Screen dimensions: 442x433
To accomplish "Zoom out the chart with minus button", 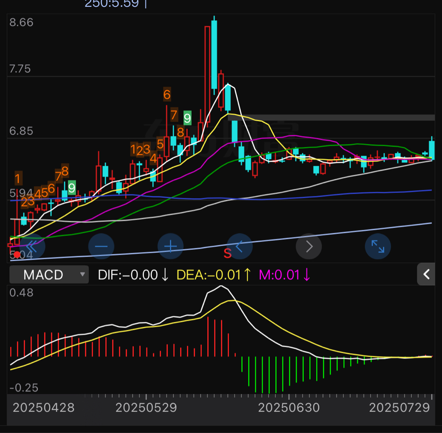I will click(101, 247).
